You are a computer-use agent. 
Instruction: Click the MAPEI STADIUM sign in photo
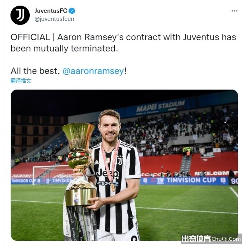[x=160, y=107]
